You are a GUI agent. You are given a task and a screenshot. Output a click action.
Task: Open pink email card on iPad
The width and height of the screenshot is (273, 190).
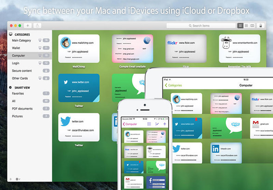coord(226,104)
